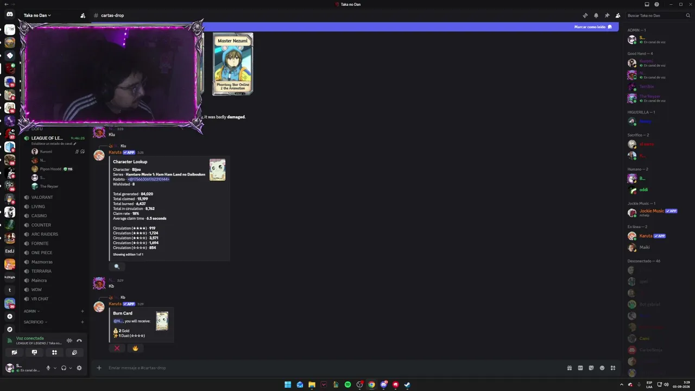695x391 pixels.
Task: Open Google Chrome from the taskbar
Action: [x=371, y=384]
